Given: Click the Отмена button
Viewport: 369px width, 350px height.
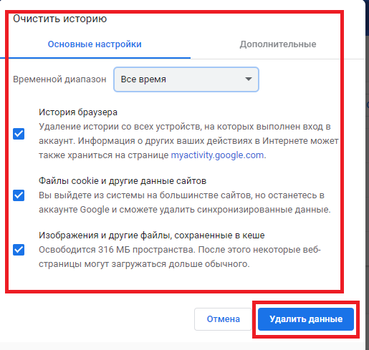Looking at the screenshot, I should point(223,319).
